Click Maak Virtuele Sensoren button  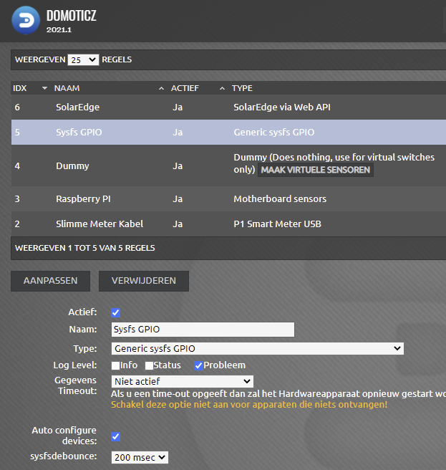coord(316,170)
